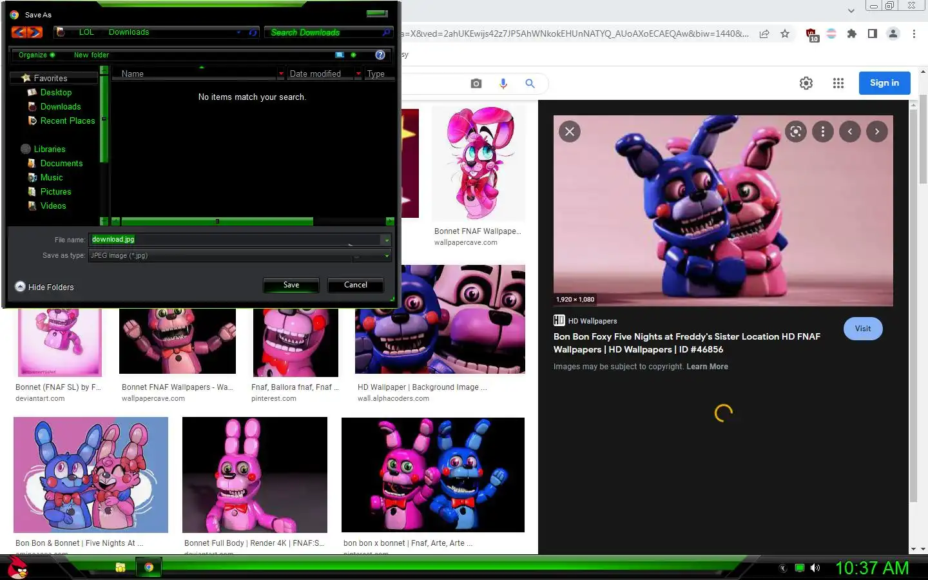
Task: Click Google Sign in button
Action: pos(884,82)
